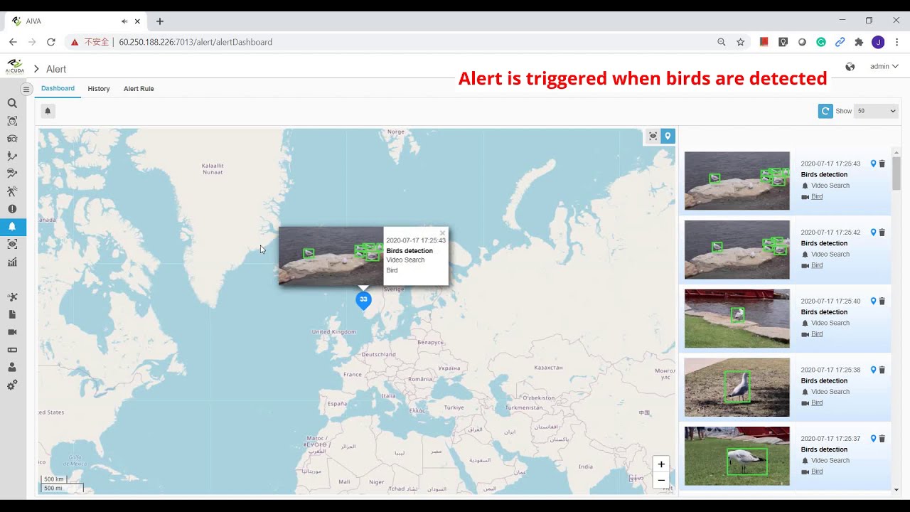
Task: Click the bell button under Dashboard tab
Action: tap(48, 111)
